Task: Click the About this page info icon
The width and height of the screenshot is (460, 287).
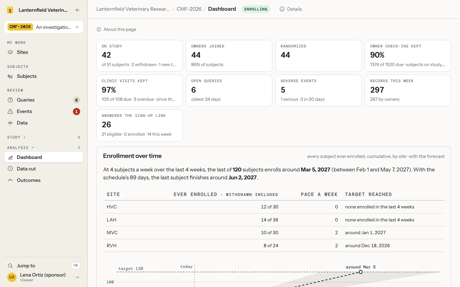Action: [99, 30]
